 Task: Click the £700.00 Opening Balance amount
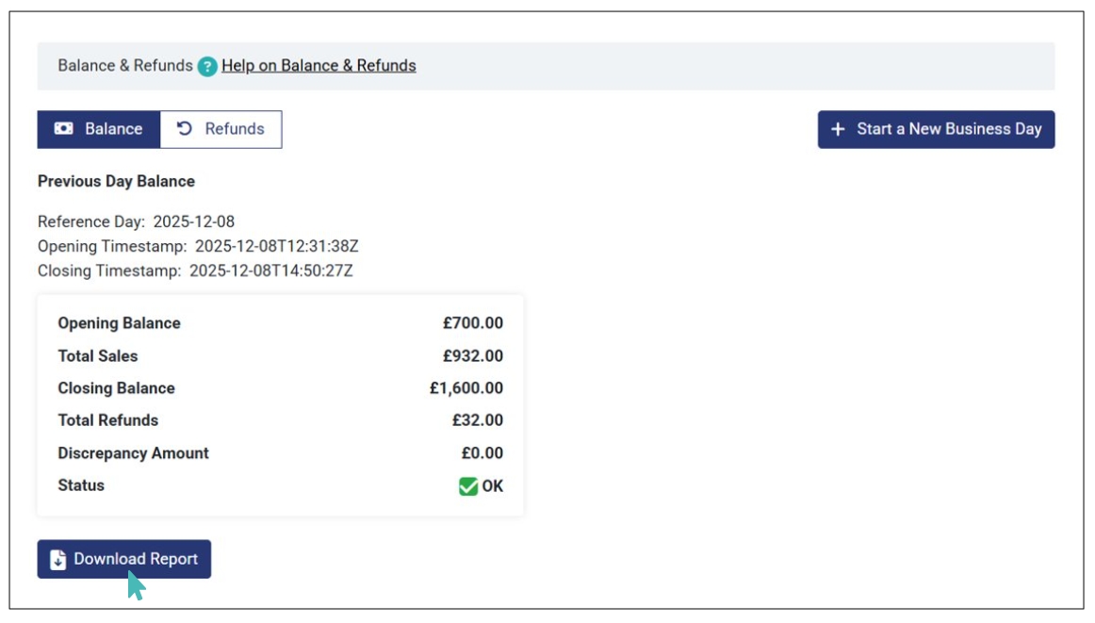point(473,323)
